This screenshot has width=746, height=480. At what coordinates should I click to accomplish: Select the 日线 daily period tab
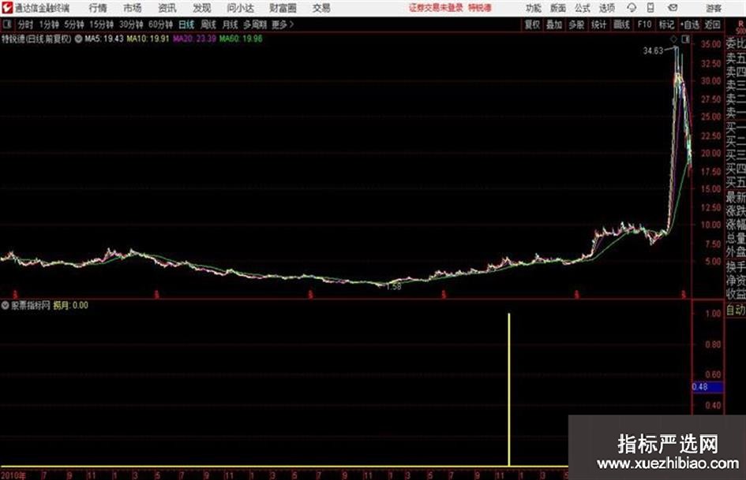point(186,24)
